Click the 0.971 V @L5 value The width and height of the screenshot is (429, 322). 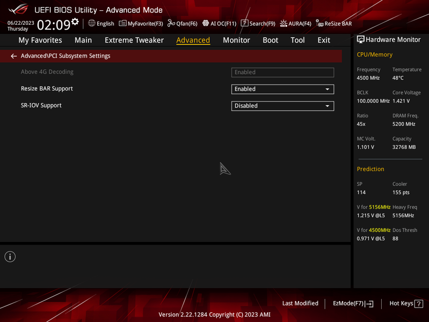(x=370, y=239)
